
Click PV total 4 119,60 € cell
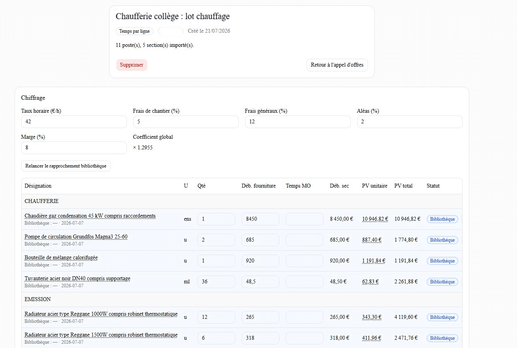point(406,317)
